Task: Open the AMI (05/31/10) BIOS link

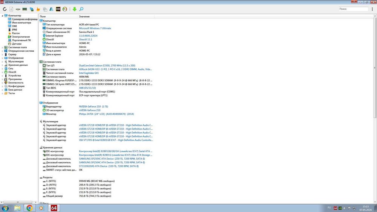Action: pos(87,88)
